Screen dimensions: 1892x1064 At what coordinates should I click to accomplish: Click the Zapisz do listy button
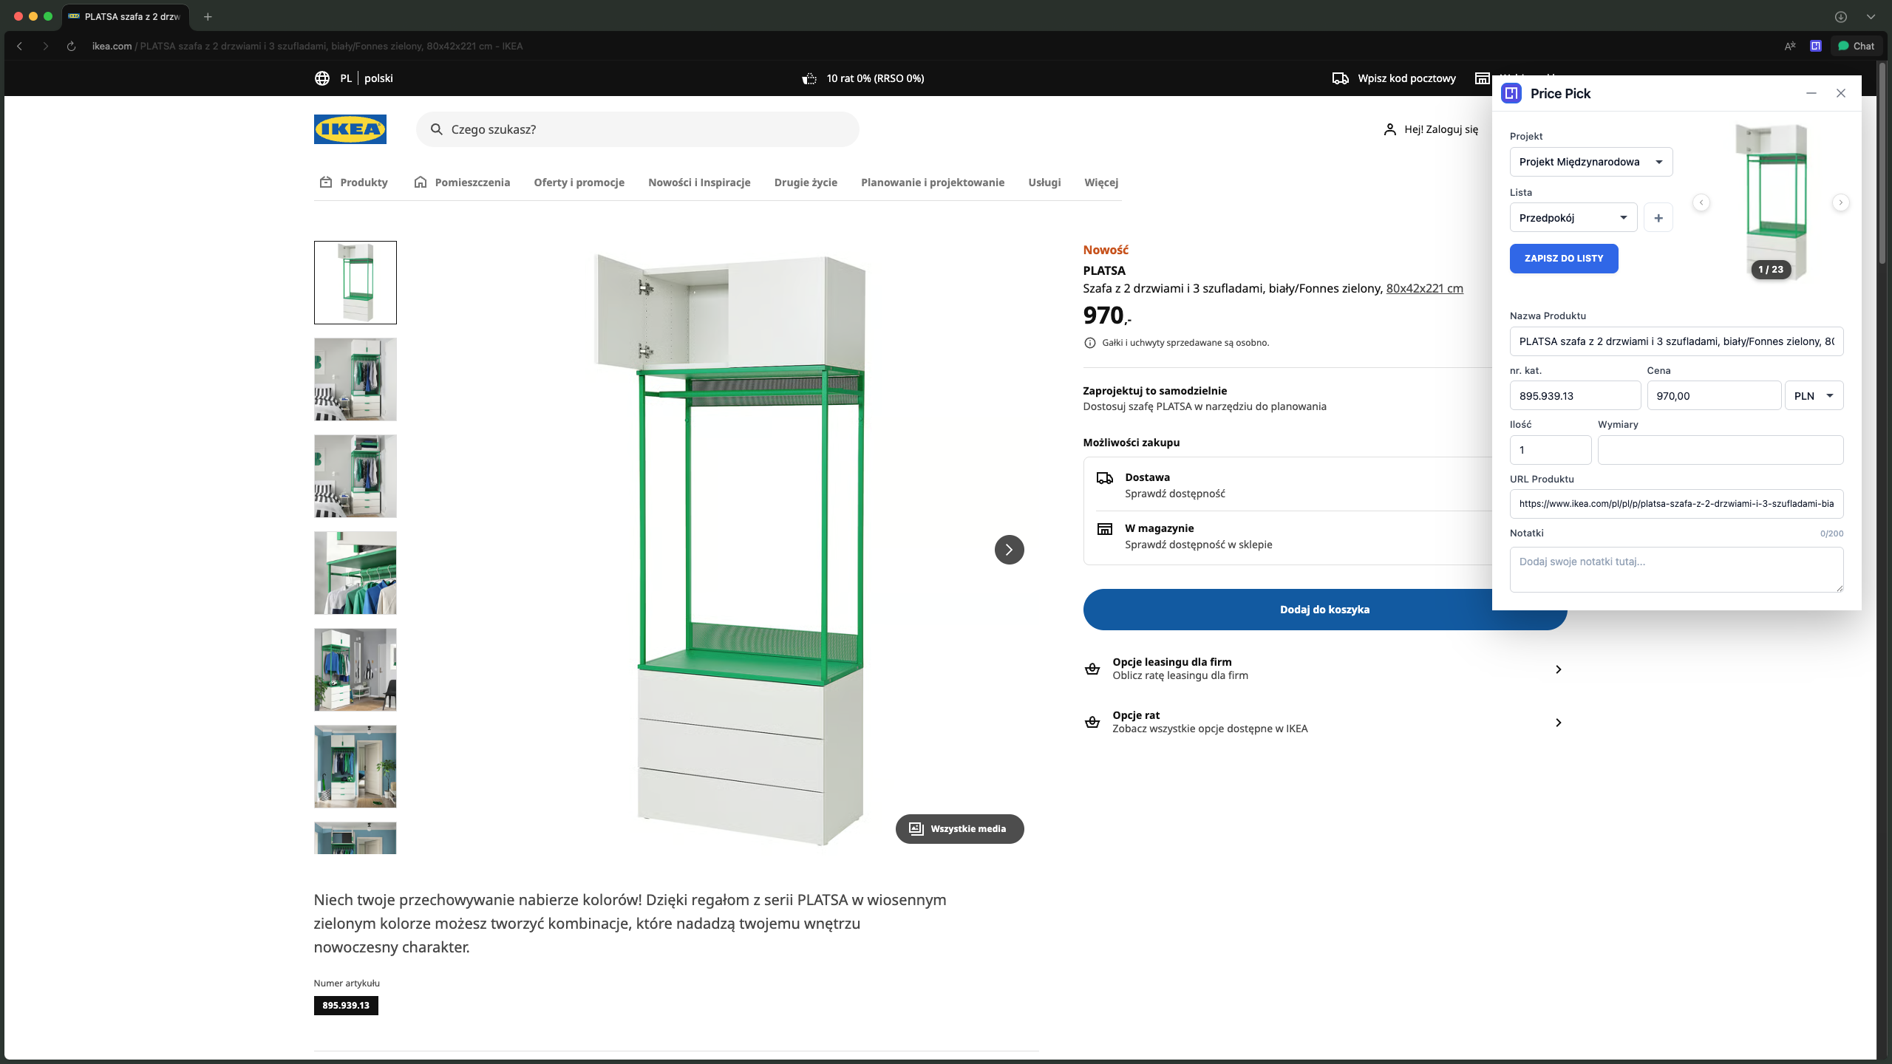1564,258
